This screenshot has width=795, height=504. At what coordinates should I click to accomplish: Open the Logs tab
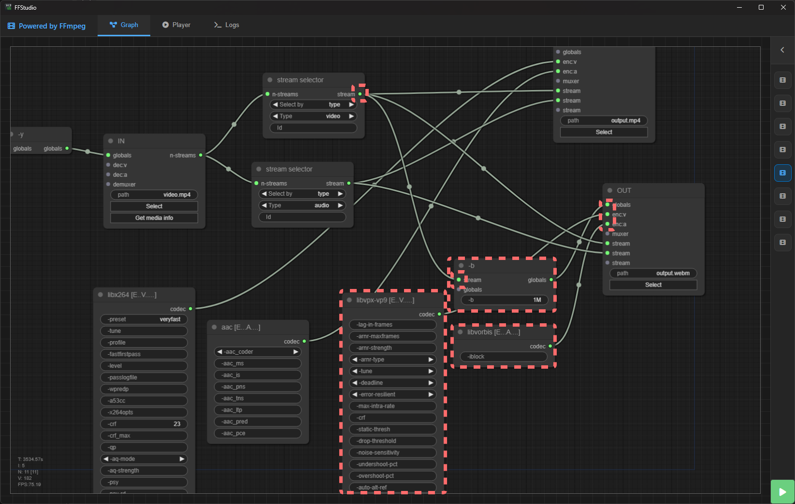pyautogui.click(x=227, y=25)
